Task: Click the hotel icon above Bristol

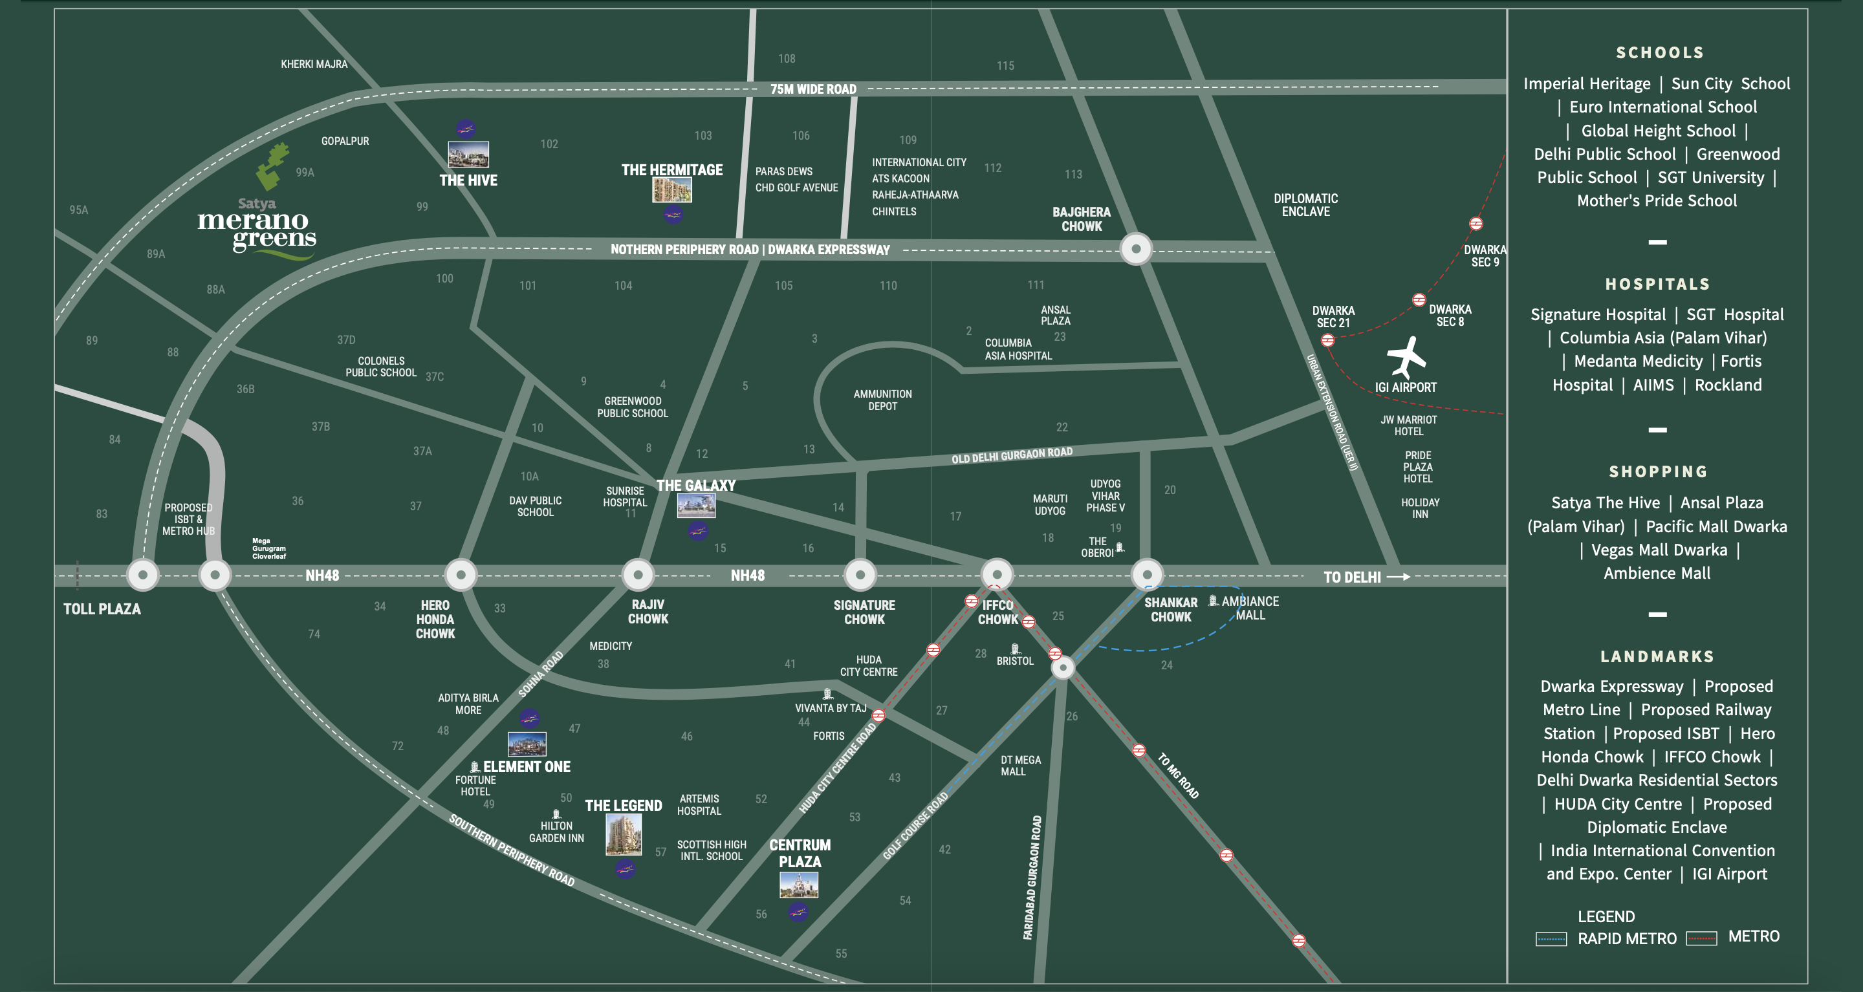Action: point(1016,649)
